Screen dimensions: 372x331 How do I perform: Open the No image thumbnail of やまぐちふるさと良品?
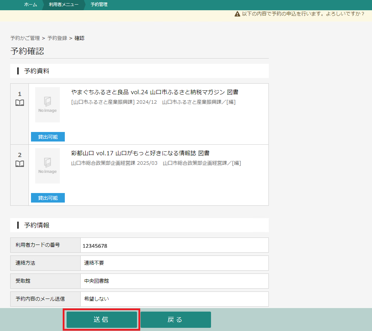click(x=48, y=105)
